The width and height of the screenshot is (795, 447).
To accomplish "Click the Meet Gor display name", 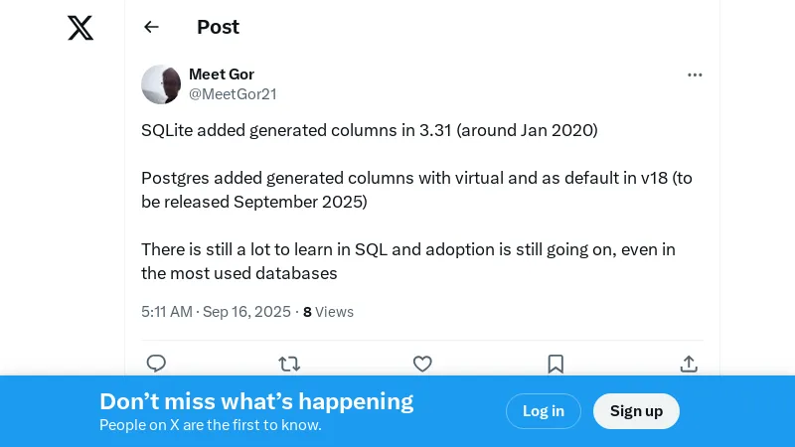I will tap(222, 74).
